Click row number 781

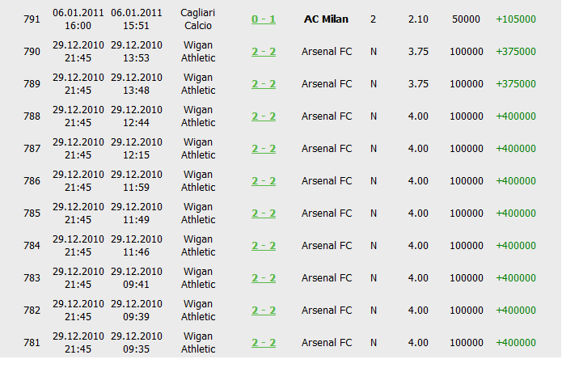click(32, 343)
